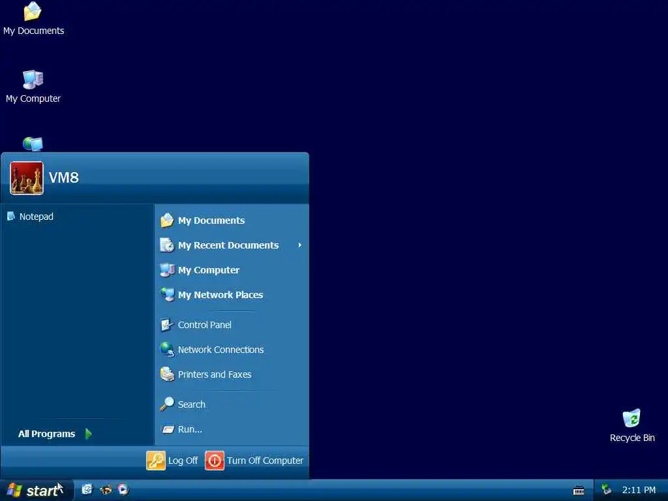This screenshot has width=668, height=501.
Task: Open My Network Places in Start menu
Action: tap(232, 294)
